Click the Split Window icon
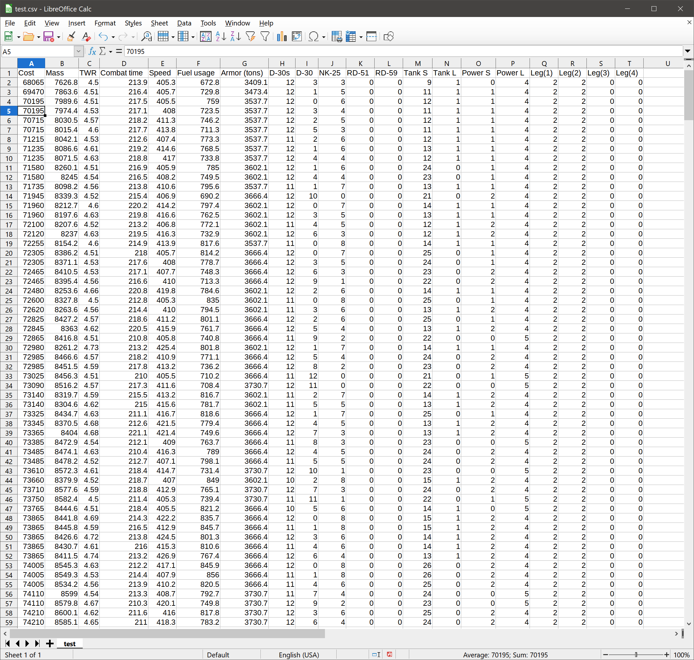The height and width of the screenshot is (660, 694). click(x=371, y=37)
